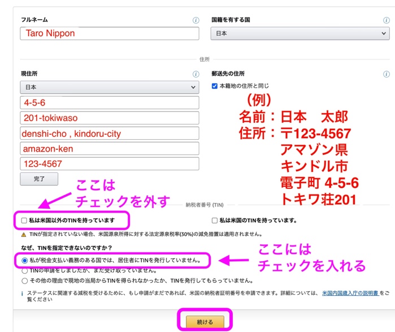Open info icon for 現住所

click(196, 74)
